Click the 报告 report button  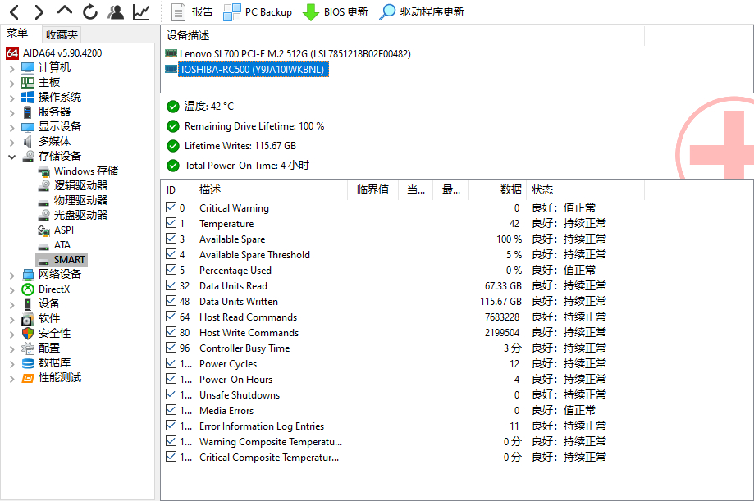(x=192, y=12)
